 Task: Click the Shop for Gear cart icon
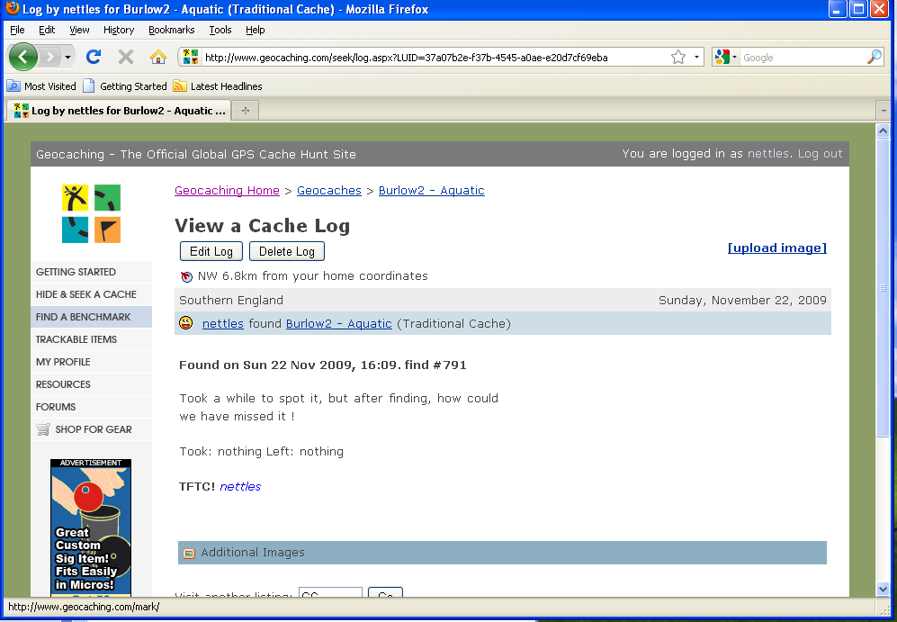pyautogui.click(x=43, y=429)
